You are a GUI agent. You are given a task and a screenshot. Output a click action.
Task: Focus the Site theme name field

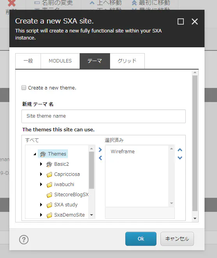(103, 116)
